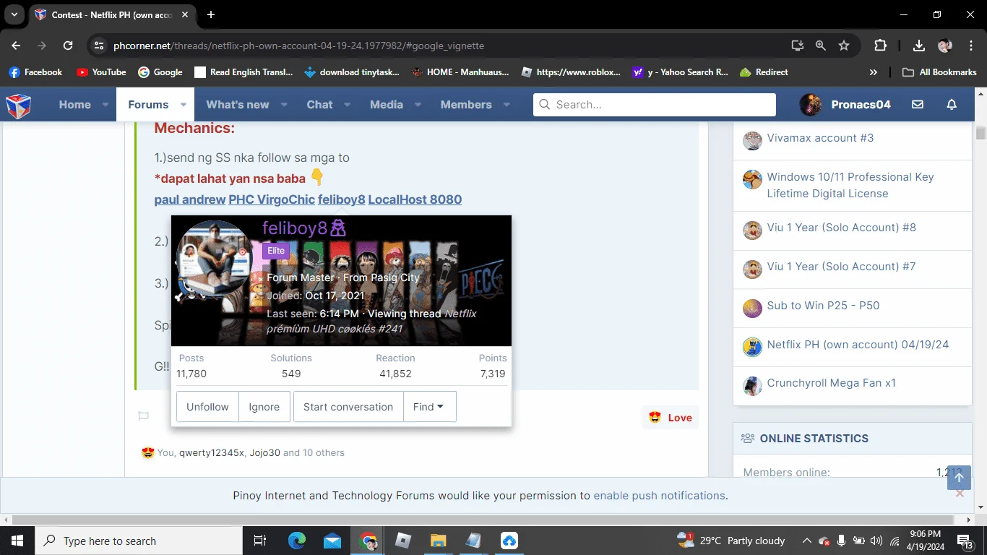Screen dimensions: 987x555
Task: Bookmark this page with the star icon
Action: click(844, 46)
